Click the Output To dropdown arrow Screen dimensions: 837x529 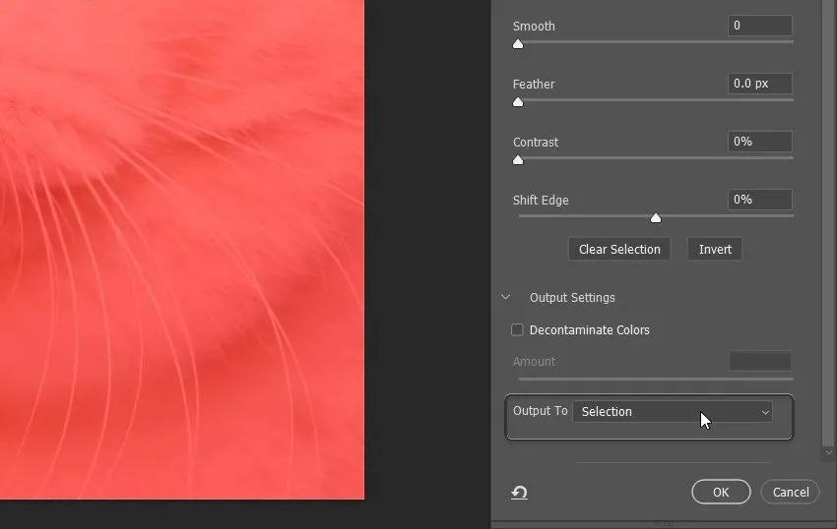point(765,412)
